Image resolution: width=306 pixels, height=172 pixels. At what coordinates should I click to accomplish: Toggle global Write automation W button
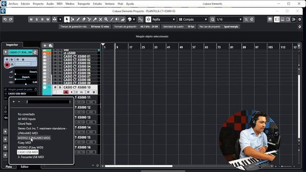[x=48, y=20]
